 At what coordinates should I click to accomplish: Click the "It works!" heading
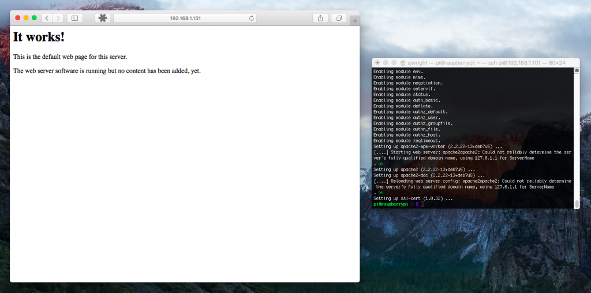39,37
